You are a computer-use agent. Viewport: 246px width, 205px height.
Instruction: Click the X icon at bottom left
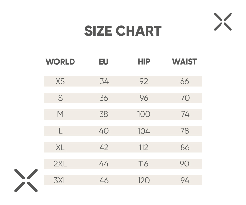[26, 180]
